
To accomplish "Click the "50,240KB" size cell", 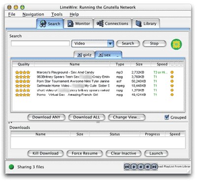I will tap(138, 81).
